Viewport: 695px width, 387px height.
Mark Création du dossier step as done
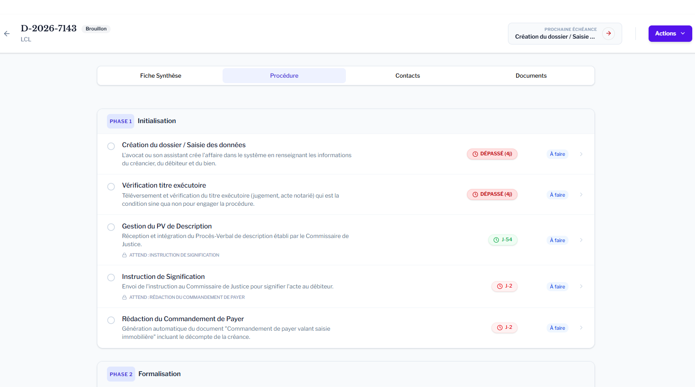coord(111,146)
